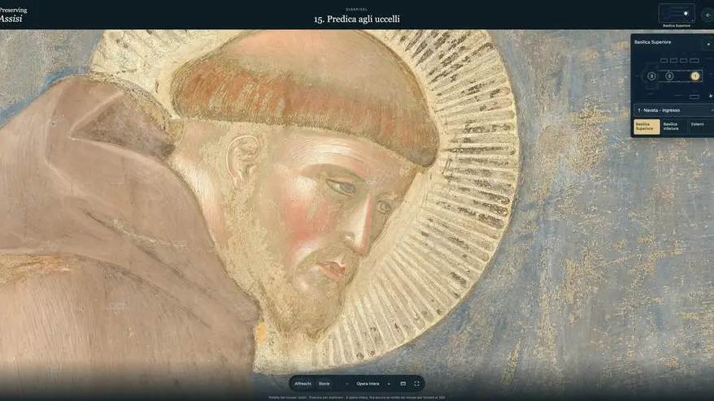Click the compass star icon on map panel

711,96
